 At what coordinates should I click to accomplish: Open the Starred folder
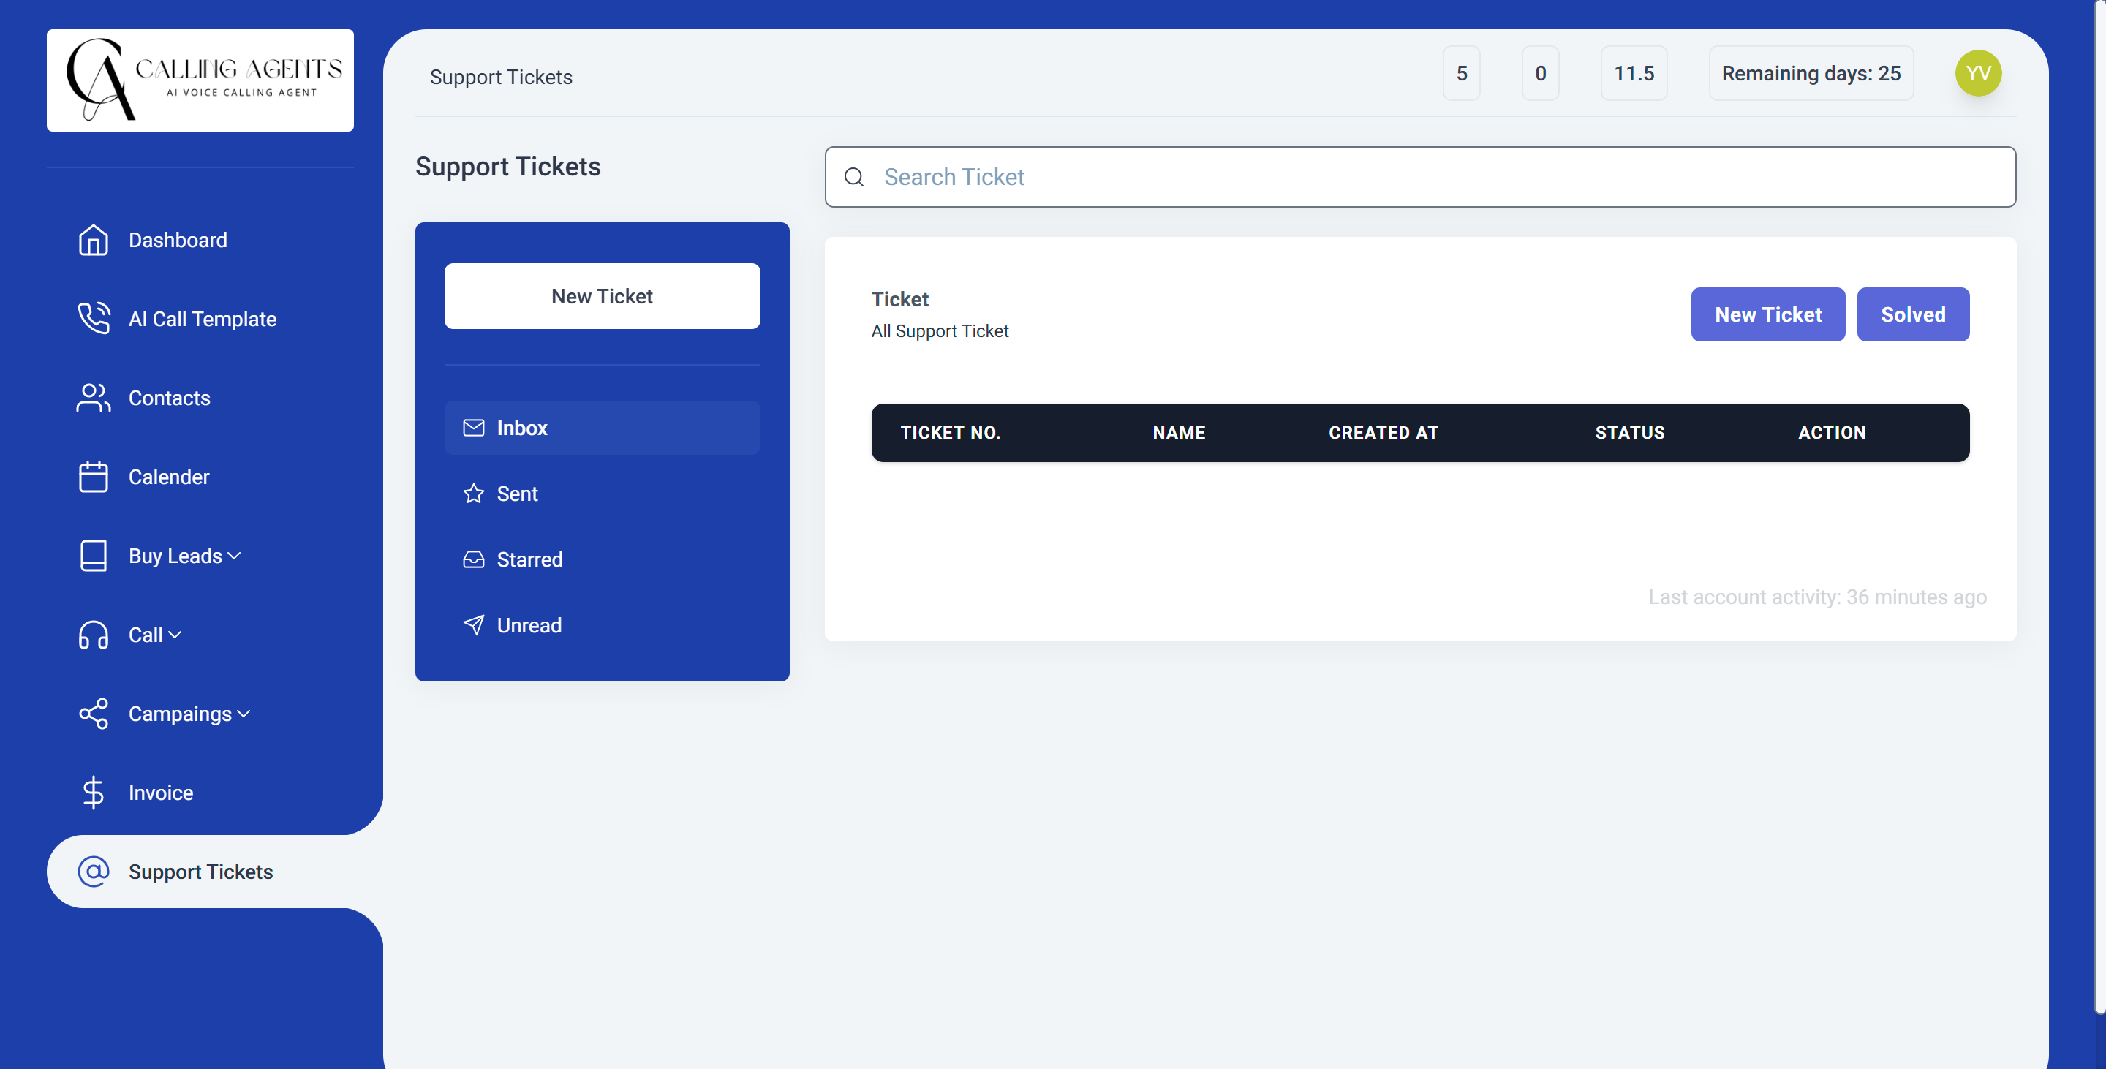point(529,560)
